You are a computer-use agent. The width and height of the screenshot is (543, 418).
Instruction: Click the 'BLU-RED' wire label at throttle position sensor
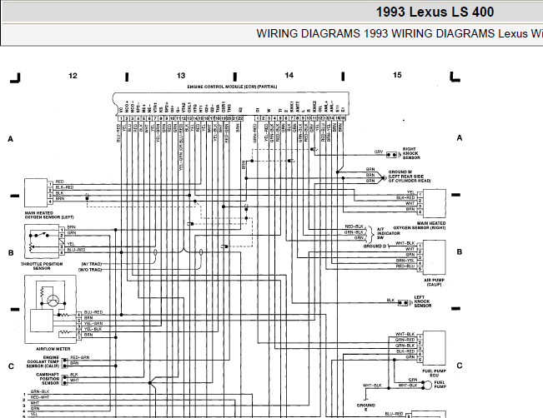pos(76,250)
